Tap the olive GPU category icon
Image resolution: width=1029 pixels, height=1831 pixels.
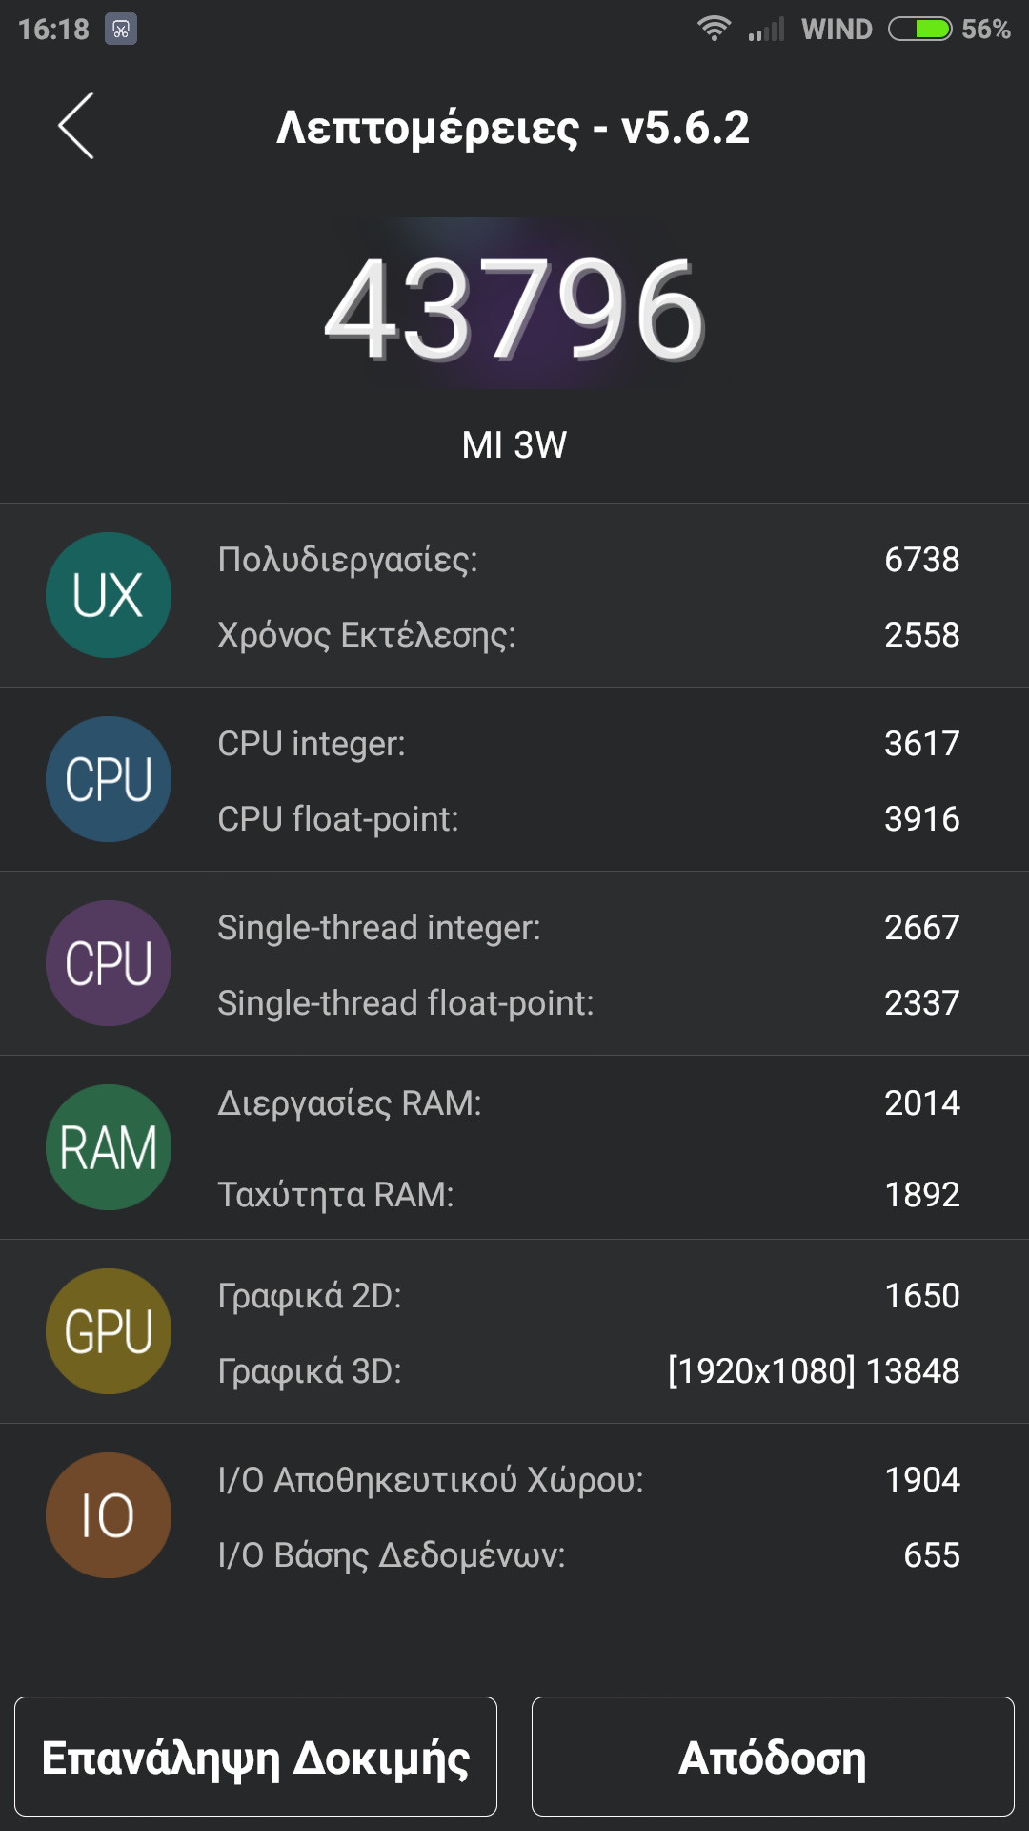click(x=109, y=1331)
